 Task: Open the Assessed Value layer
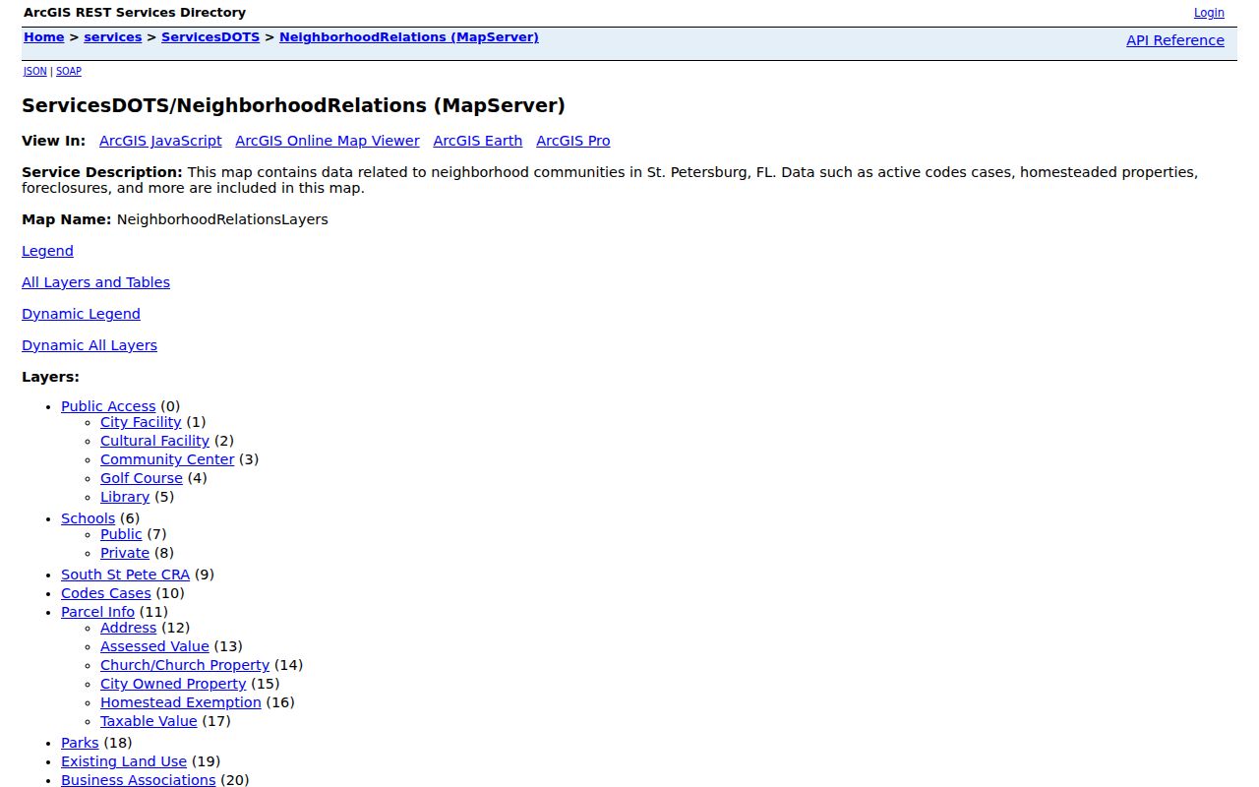pos(154,646)
